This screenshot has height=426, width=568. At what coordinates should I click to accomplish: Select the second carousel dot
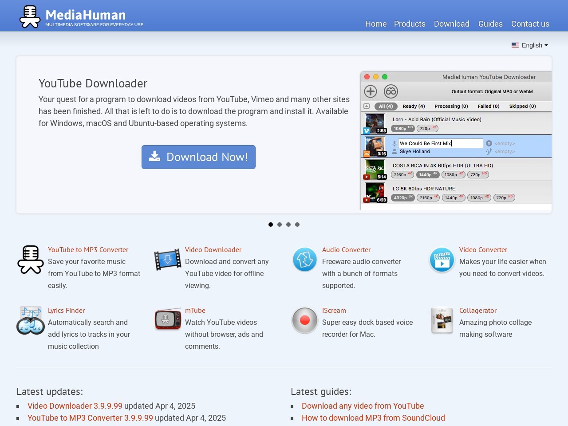280,225
